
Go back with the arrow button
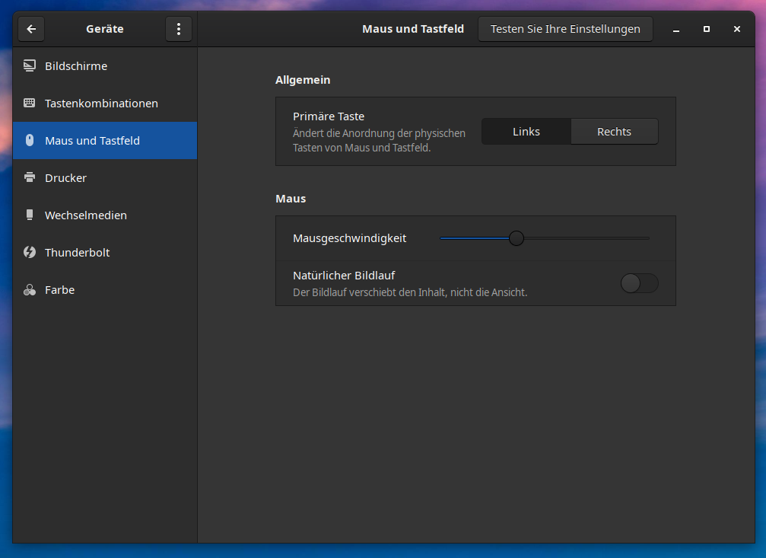(31, 30)
